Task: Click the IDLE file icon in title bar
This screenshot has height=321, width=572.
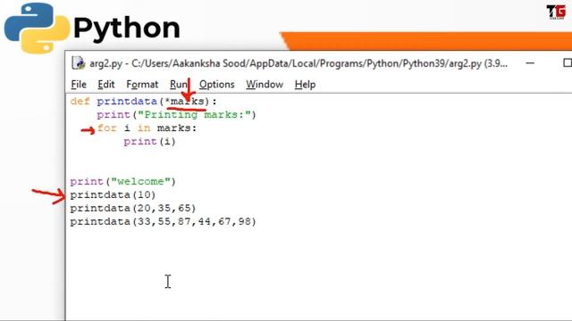Action: coord(79,63)
